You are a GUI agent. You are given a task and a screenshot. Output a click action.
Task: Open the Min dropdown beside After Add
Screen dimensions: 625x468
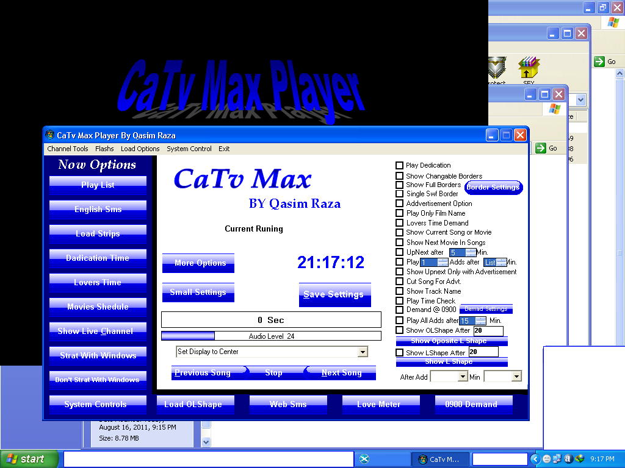[516, 377]
